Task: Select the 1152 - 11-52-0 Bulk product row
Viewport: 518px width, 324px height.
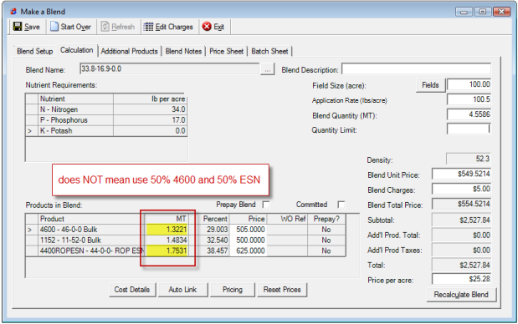Action: pos(186,240)
